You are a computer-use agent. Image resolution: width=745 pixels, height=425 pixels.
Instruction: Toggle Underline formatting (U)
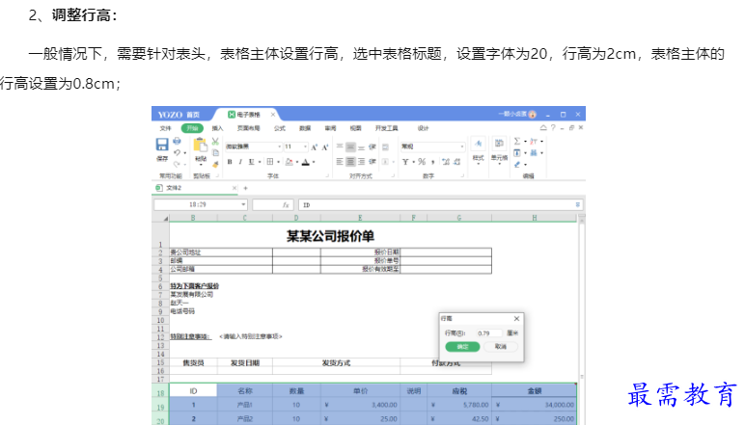pyautogui.click(x=251, y=162)
